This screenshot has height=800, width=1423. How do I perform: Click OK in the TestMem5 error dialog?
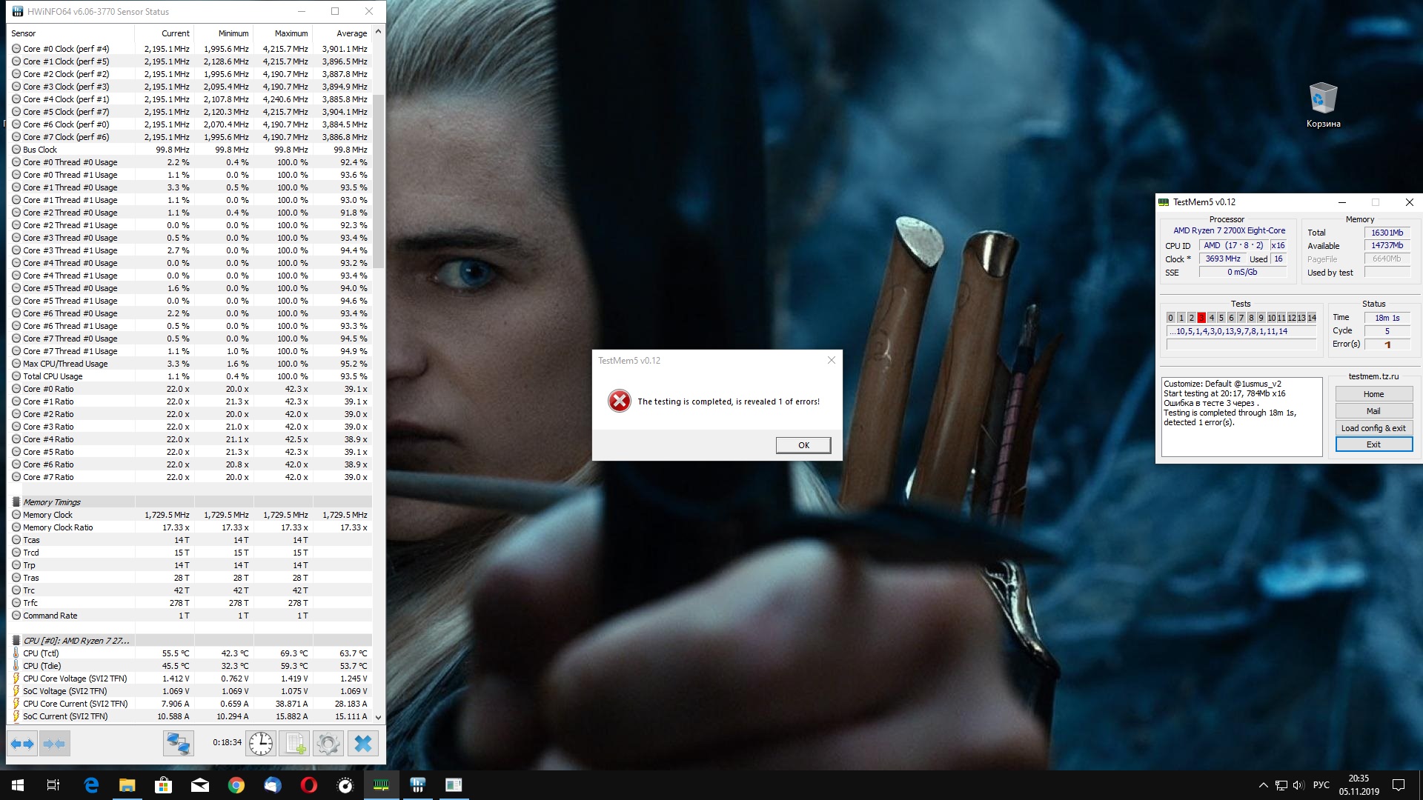803,445
